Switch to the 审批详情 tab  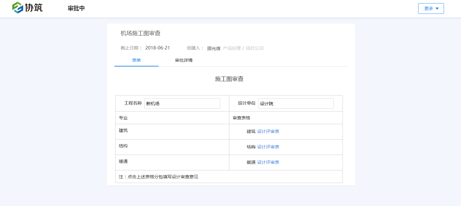[184, 60]
